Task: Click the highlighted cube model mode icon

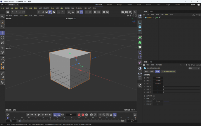Action: 50,12
